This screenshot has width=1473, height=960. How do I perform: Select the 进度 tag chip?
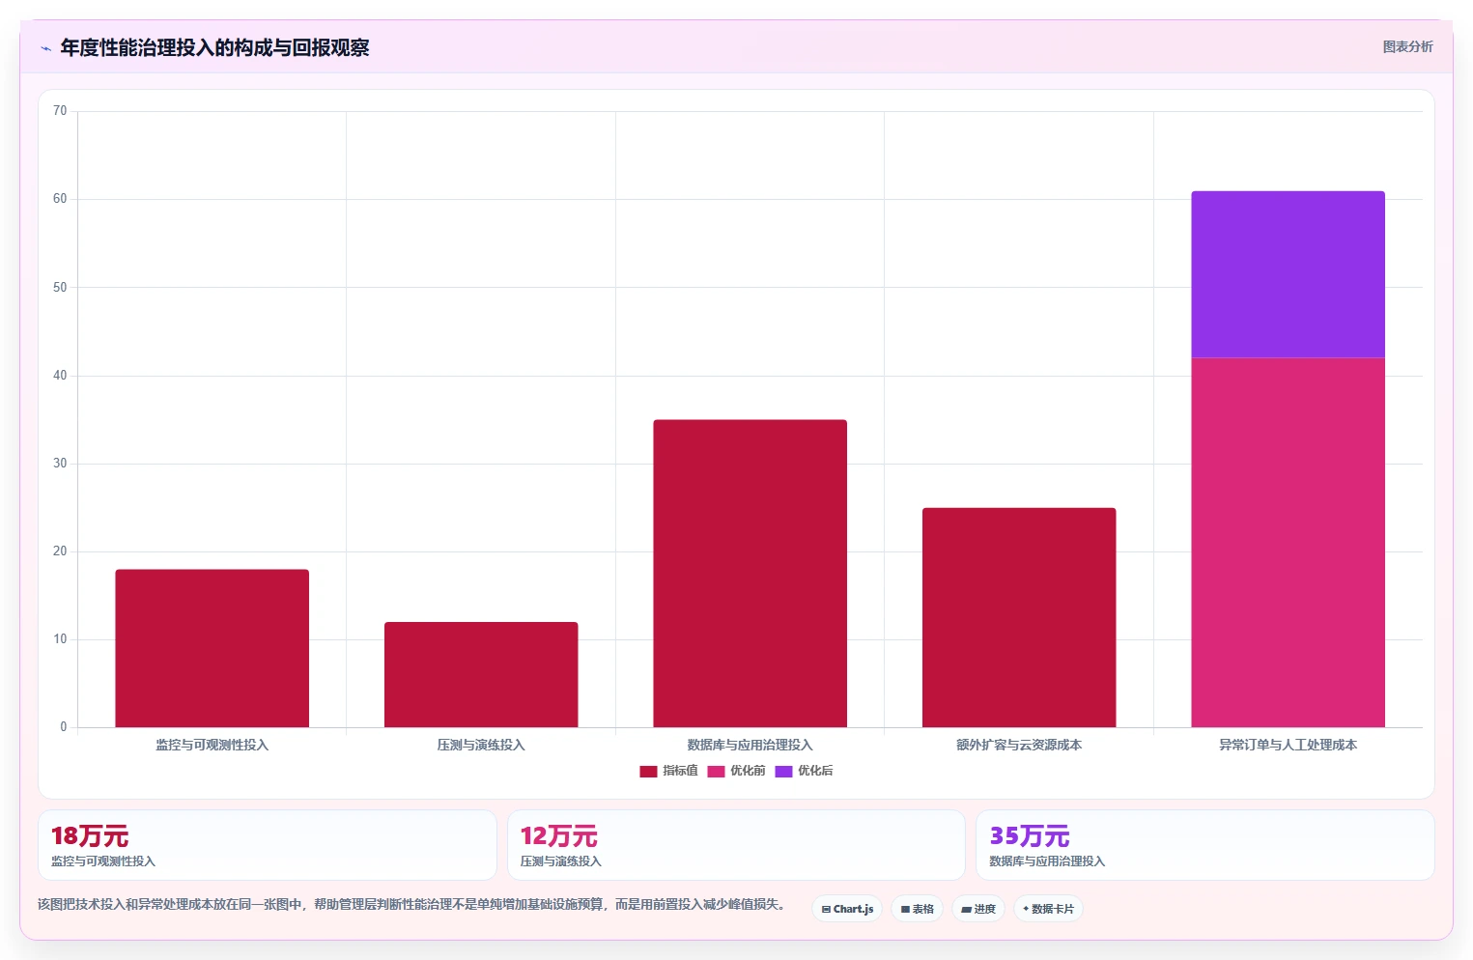pyautogui.click(x=978, y=909)
